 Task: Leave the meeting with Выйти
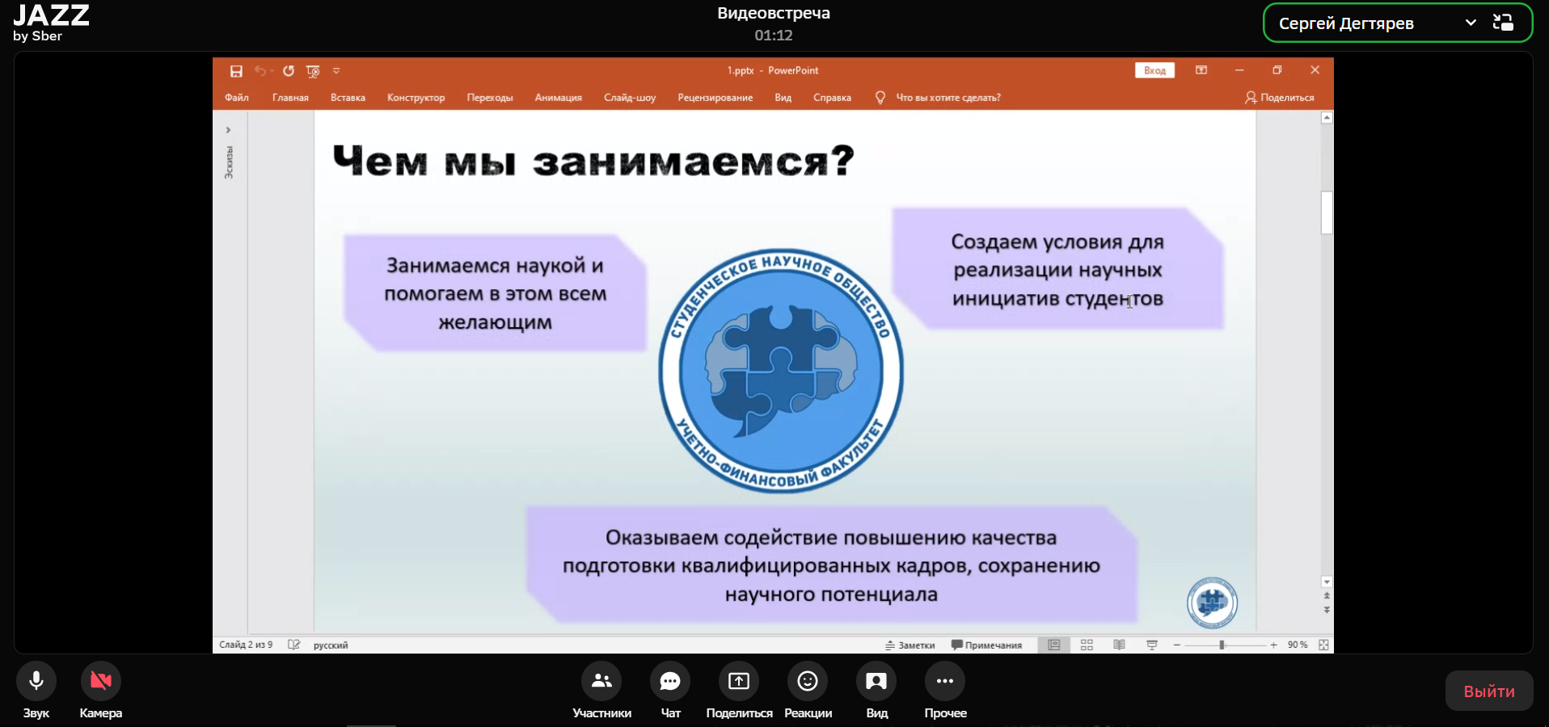(1489, 691)
